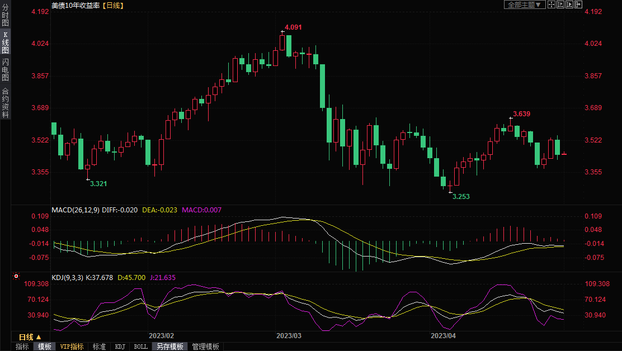Image resolution: width=622 pixels, height=351 pixels.
Task: Click the 4.091 high price label
Action: click(293, 27)
